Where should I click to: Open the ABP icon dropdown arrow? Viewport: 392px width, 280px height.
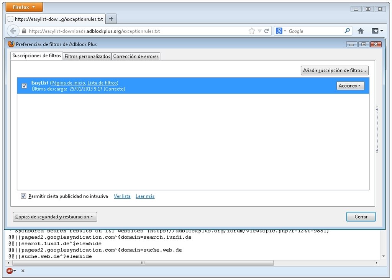(x=15, y=271)
